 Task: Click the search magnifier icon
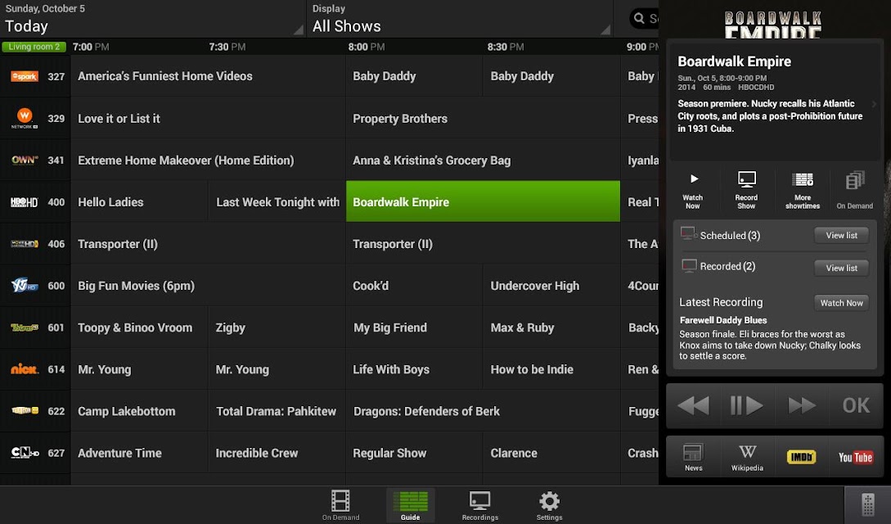(639, 18)
